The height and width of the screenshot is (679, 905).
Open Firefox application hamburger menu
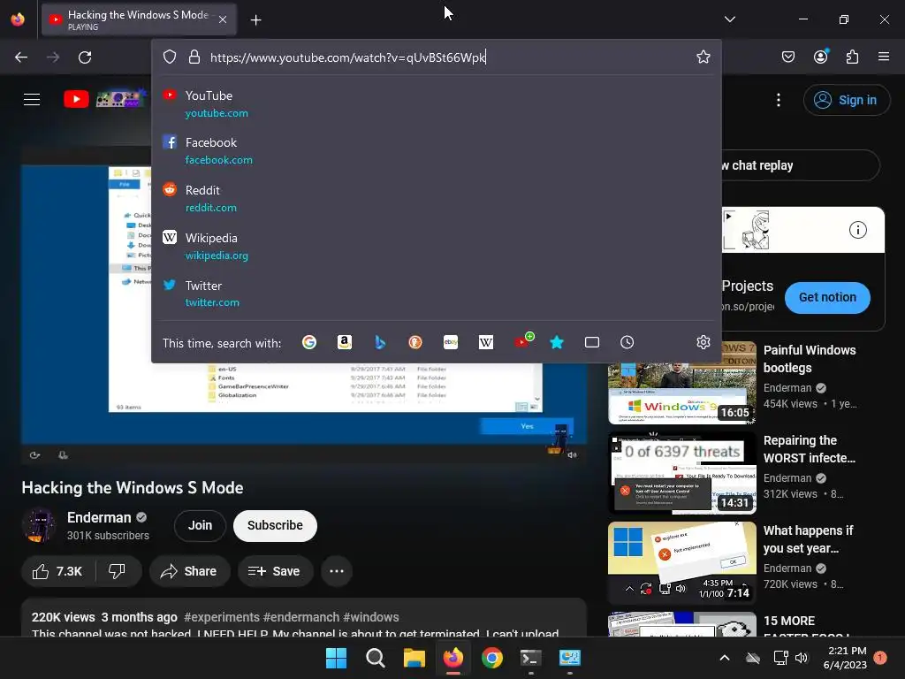tap(884, 57)
